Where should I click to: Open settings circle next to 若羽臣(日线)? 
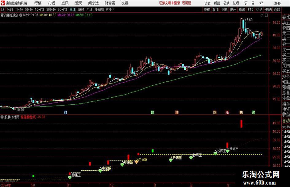(x=21, y=15)
